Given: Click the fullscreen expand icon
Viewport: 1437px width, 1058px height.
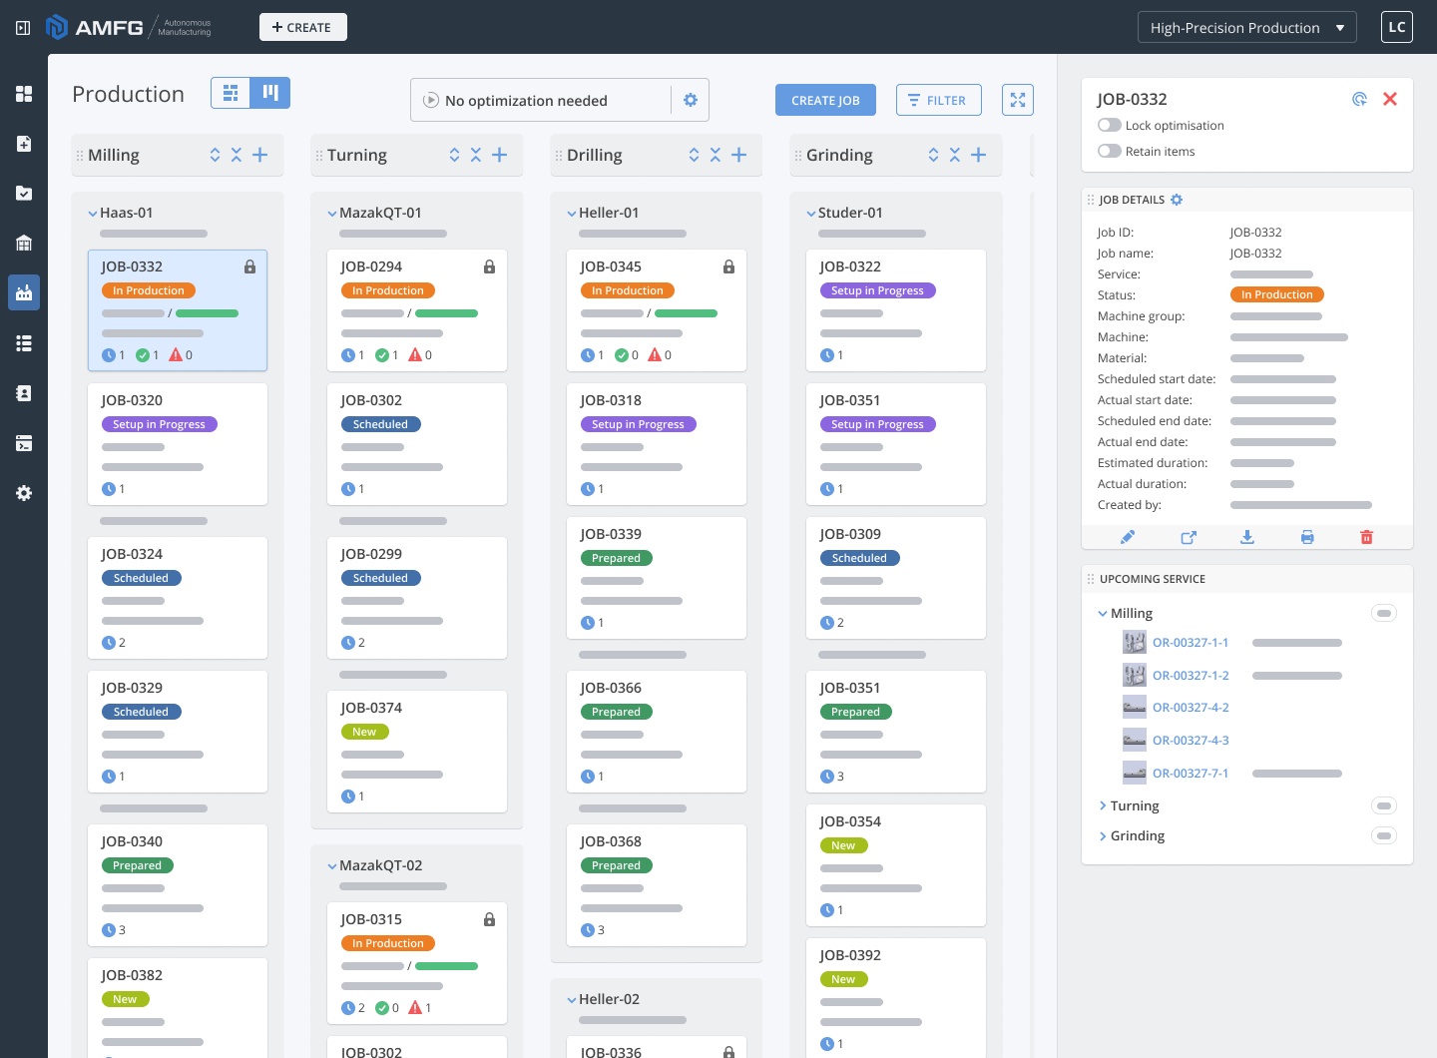Looking at the screenshot, I should pyautogui.click(x=1018, y=100).
